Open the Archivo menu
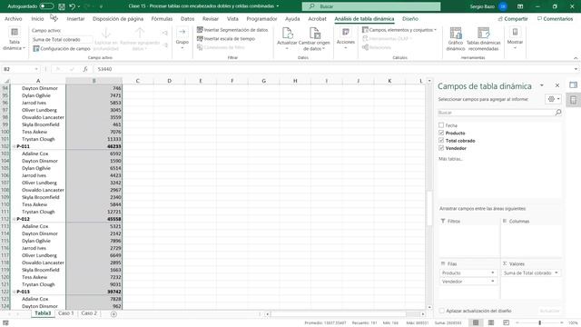The width and height of the screenshot is (581, 327). [14, 18]
